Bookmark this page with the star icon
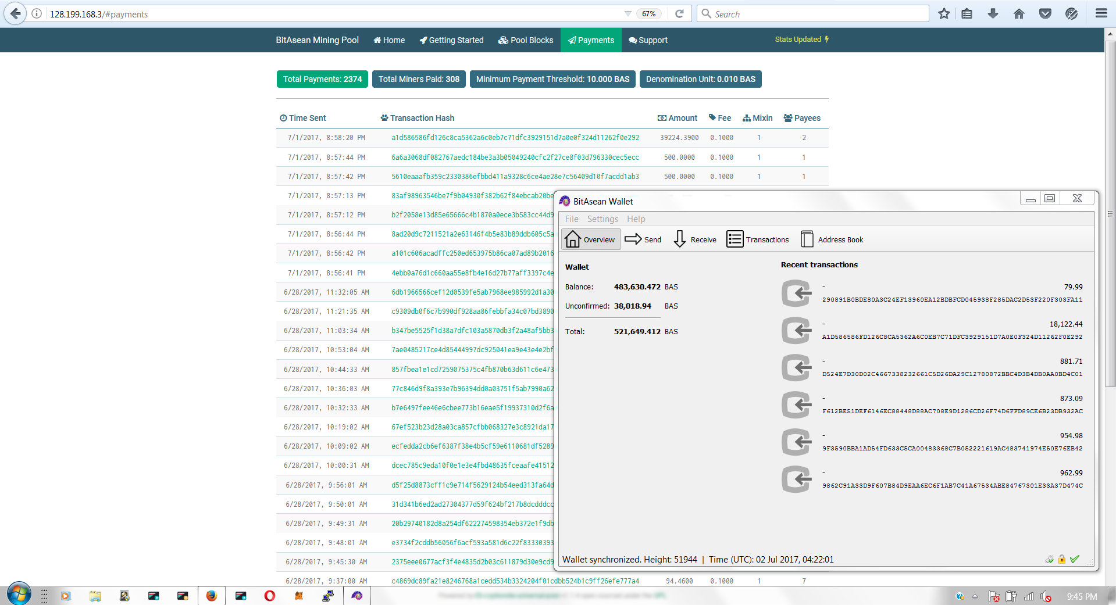1116x605 pixels. (944, 13)
